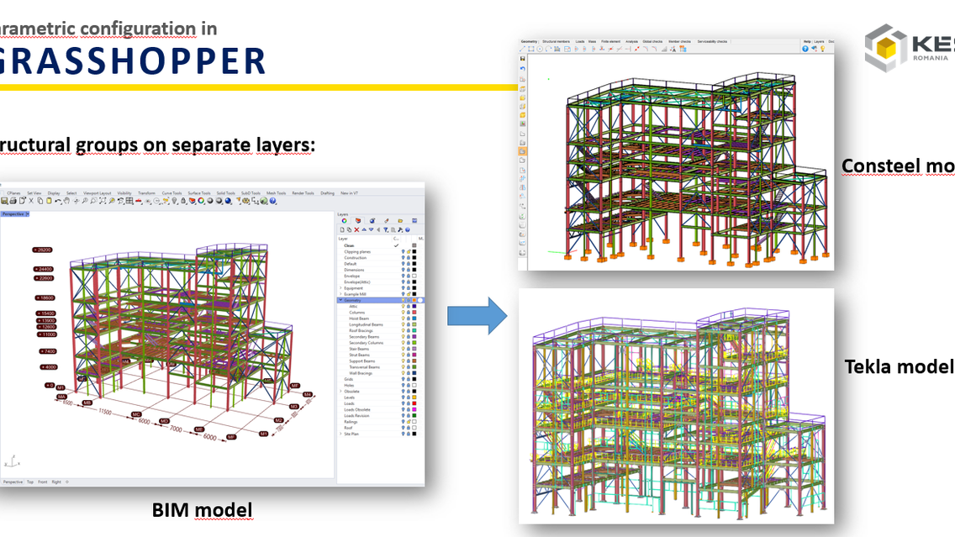955x537 pixels.
Task: Expand the Example Mill layer
Action: point(340,294)
